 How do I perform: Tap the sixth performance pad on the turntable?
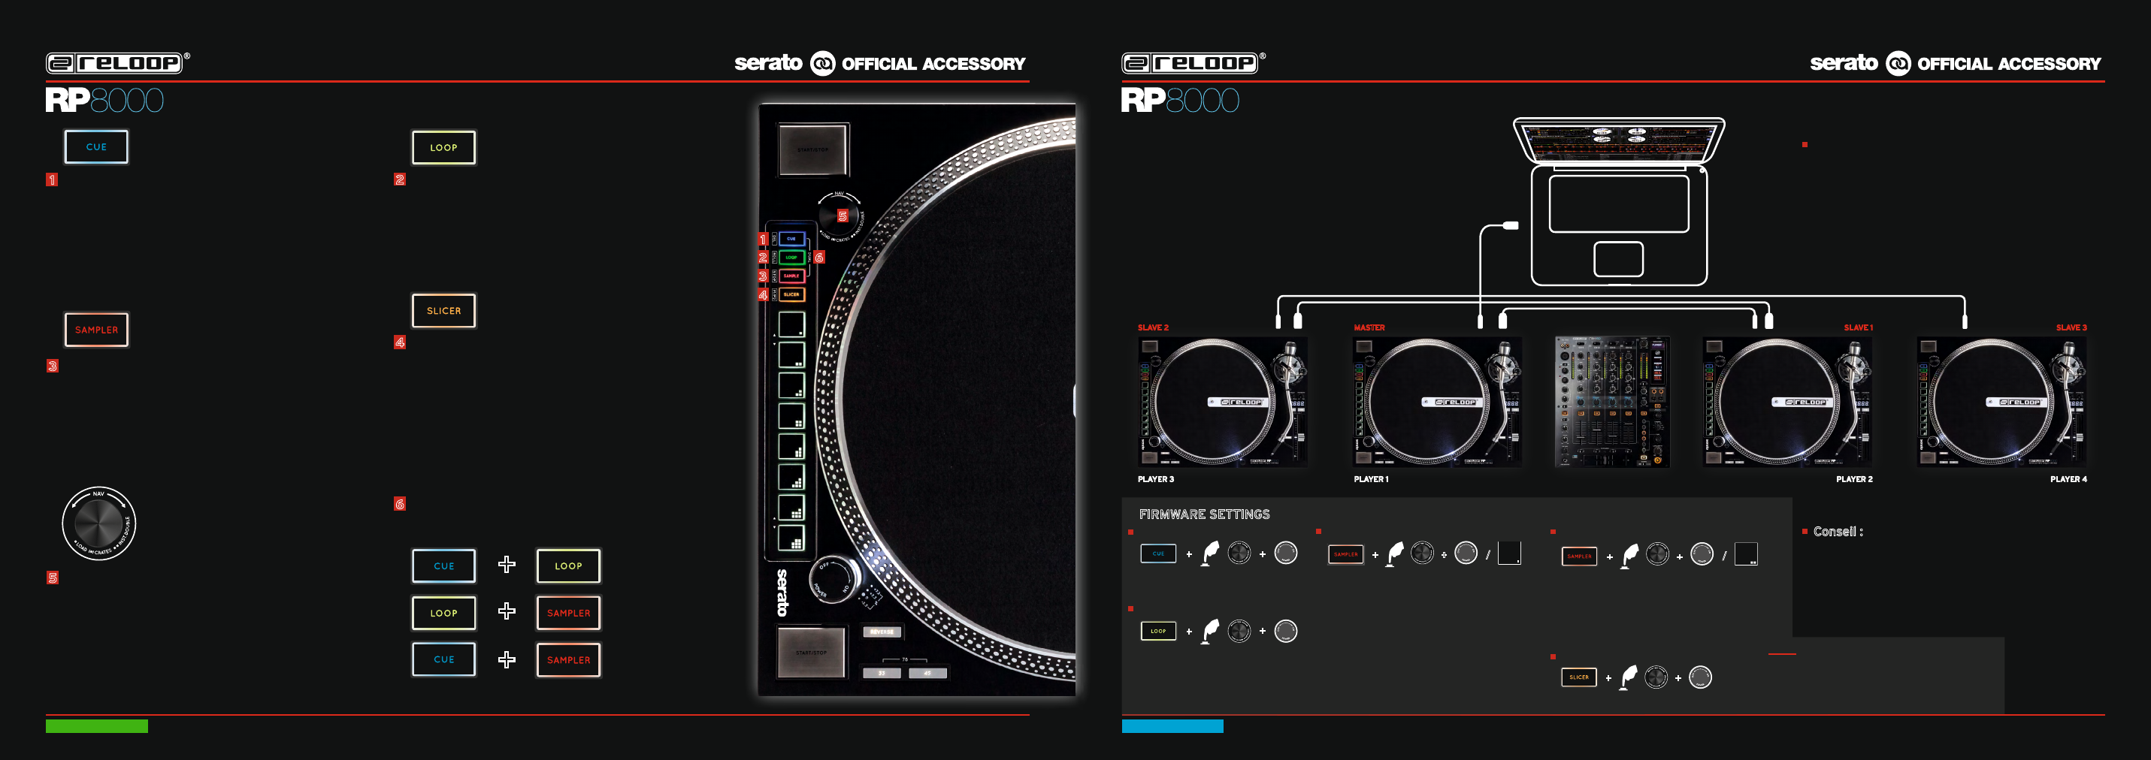pyautogui.click(x=791, y=476)
